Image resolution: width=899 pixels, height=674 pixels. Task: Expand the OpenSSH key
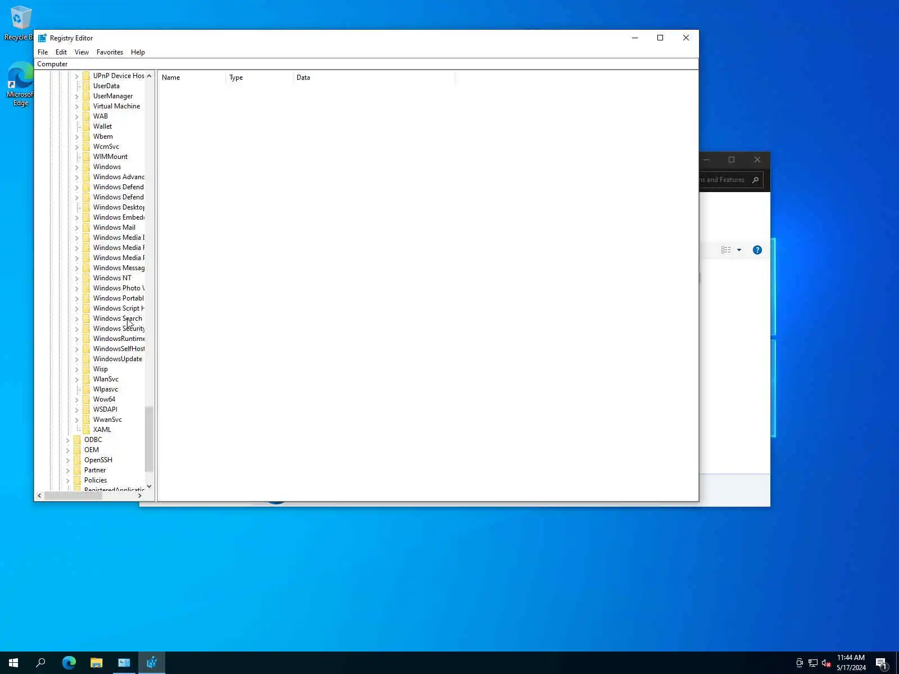68,460
